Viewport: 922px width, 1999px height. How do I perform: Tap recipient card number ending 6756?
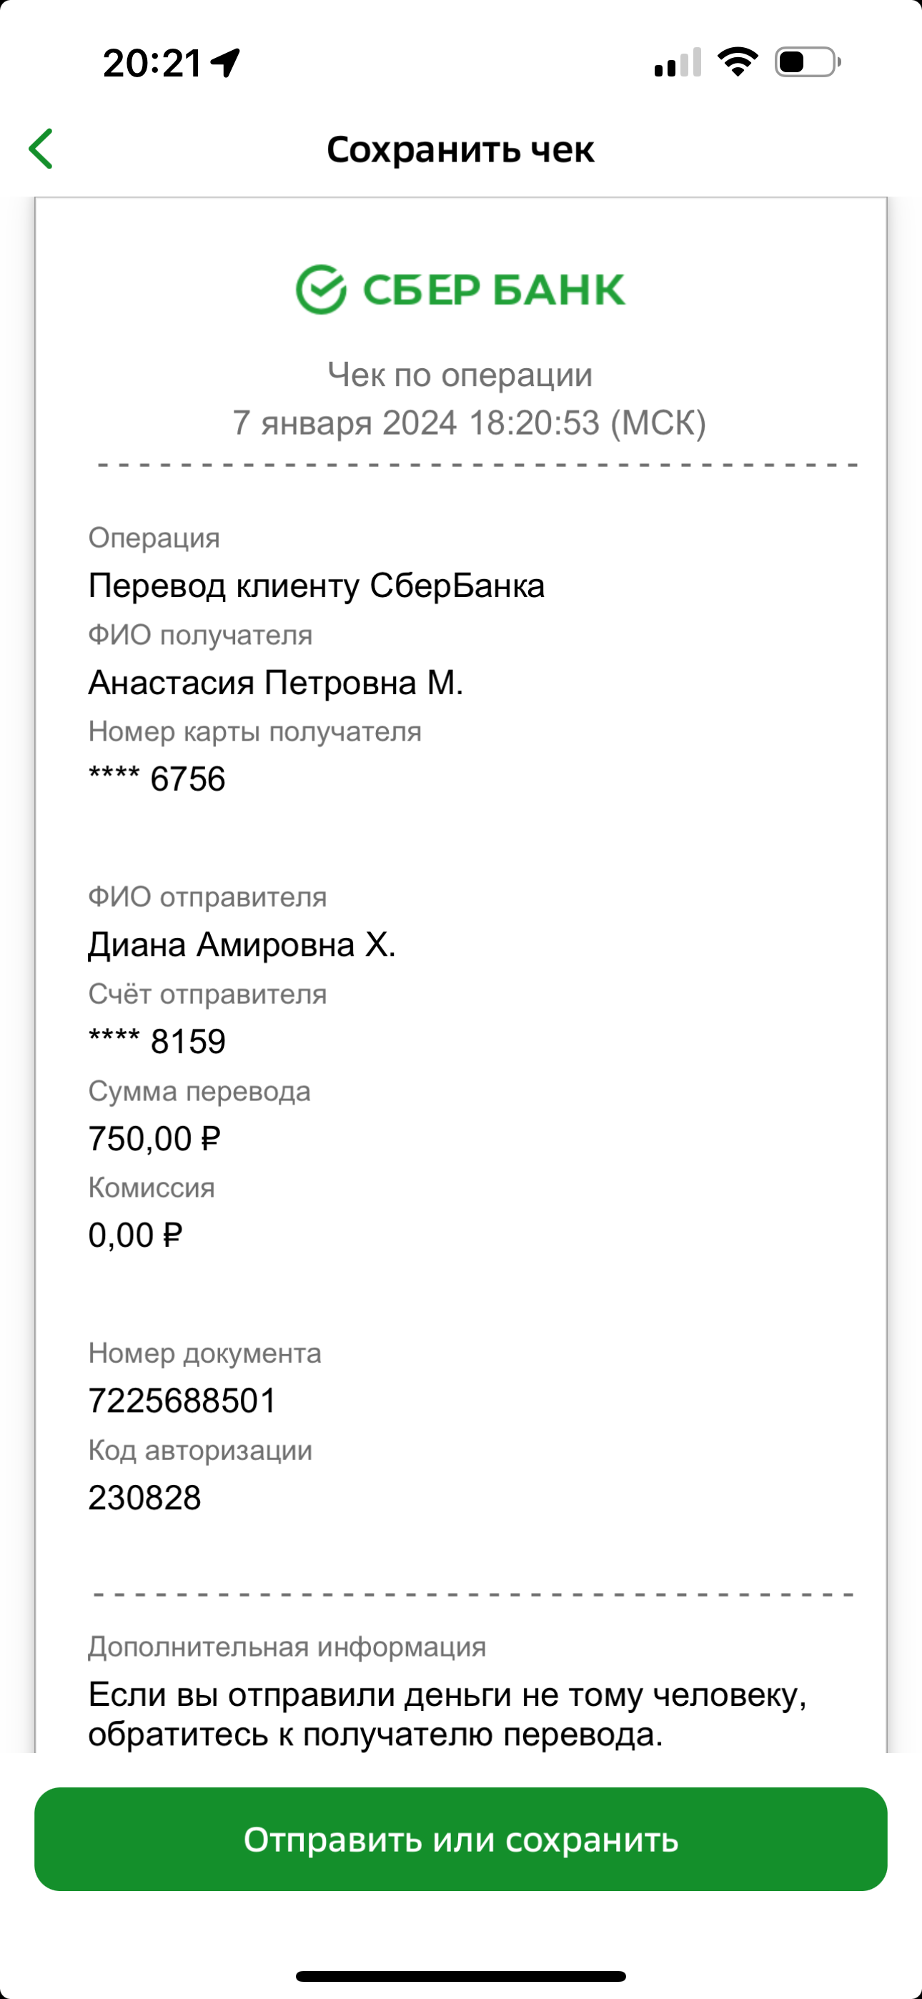click(157, 779)
